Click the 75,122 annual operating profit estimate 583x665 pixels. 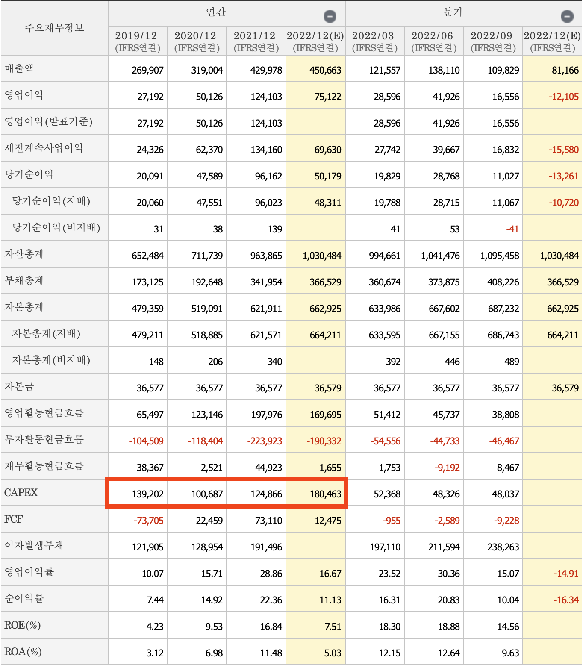pyautogui.click(x=328, y=97)
